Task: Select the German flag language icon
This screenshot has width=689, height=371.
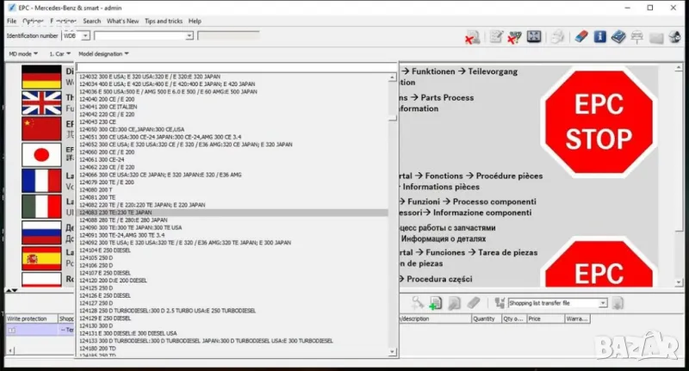Action: click(40, 76)
